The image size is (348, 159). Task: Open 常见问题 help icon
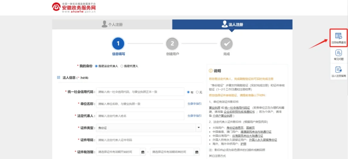click(x=338, y=55)
